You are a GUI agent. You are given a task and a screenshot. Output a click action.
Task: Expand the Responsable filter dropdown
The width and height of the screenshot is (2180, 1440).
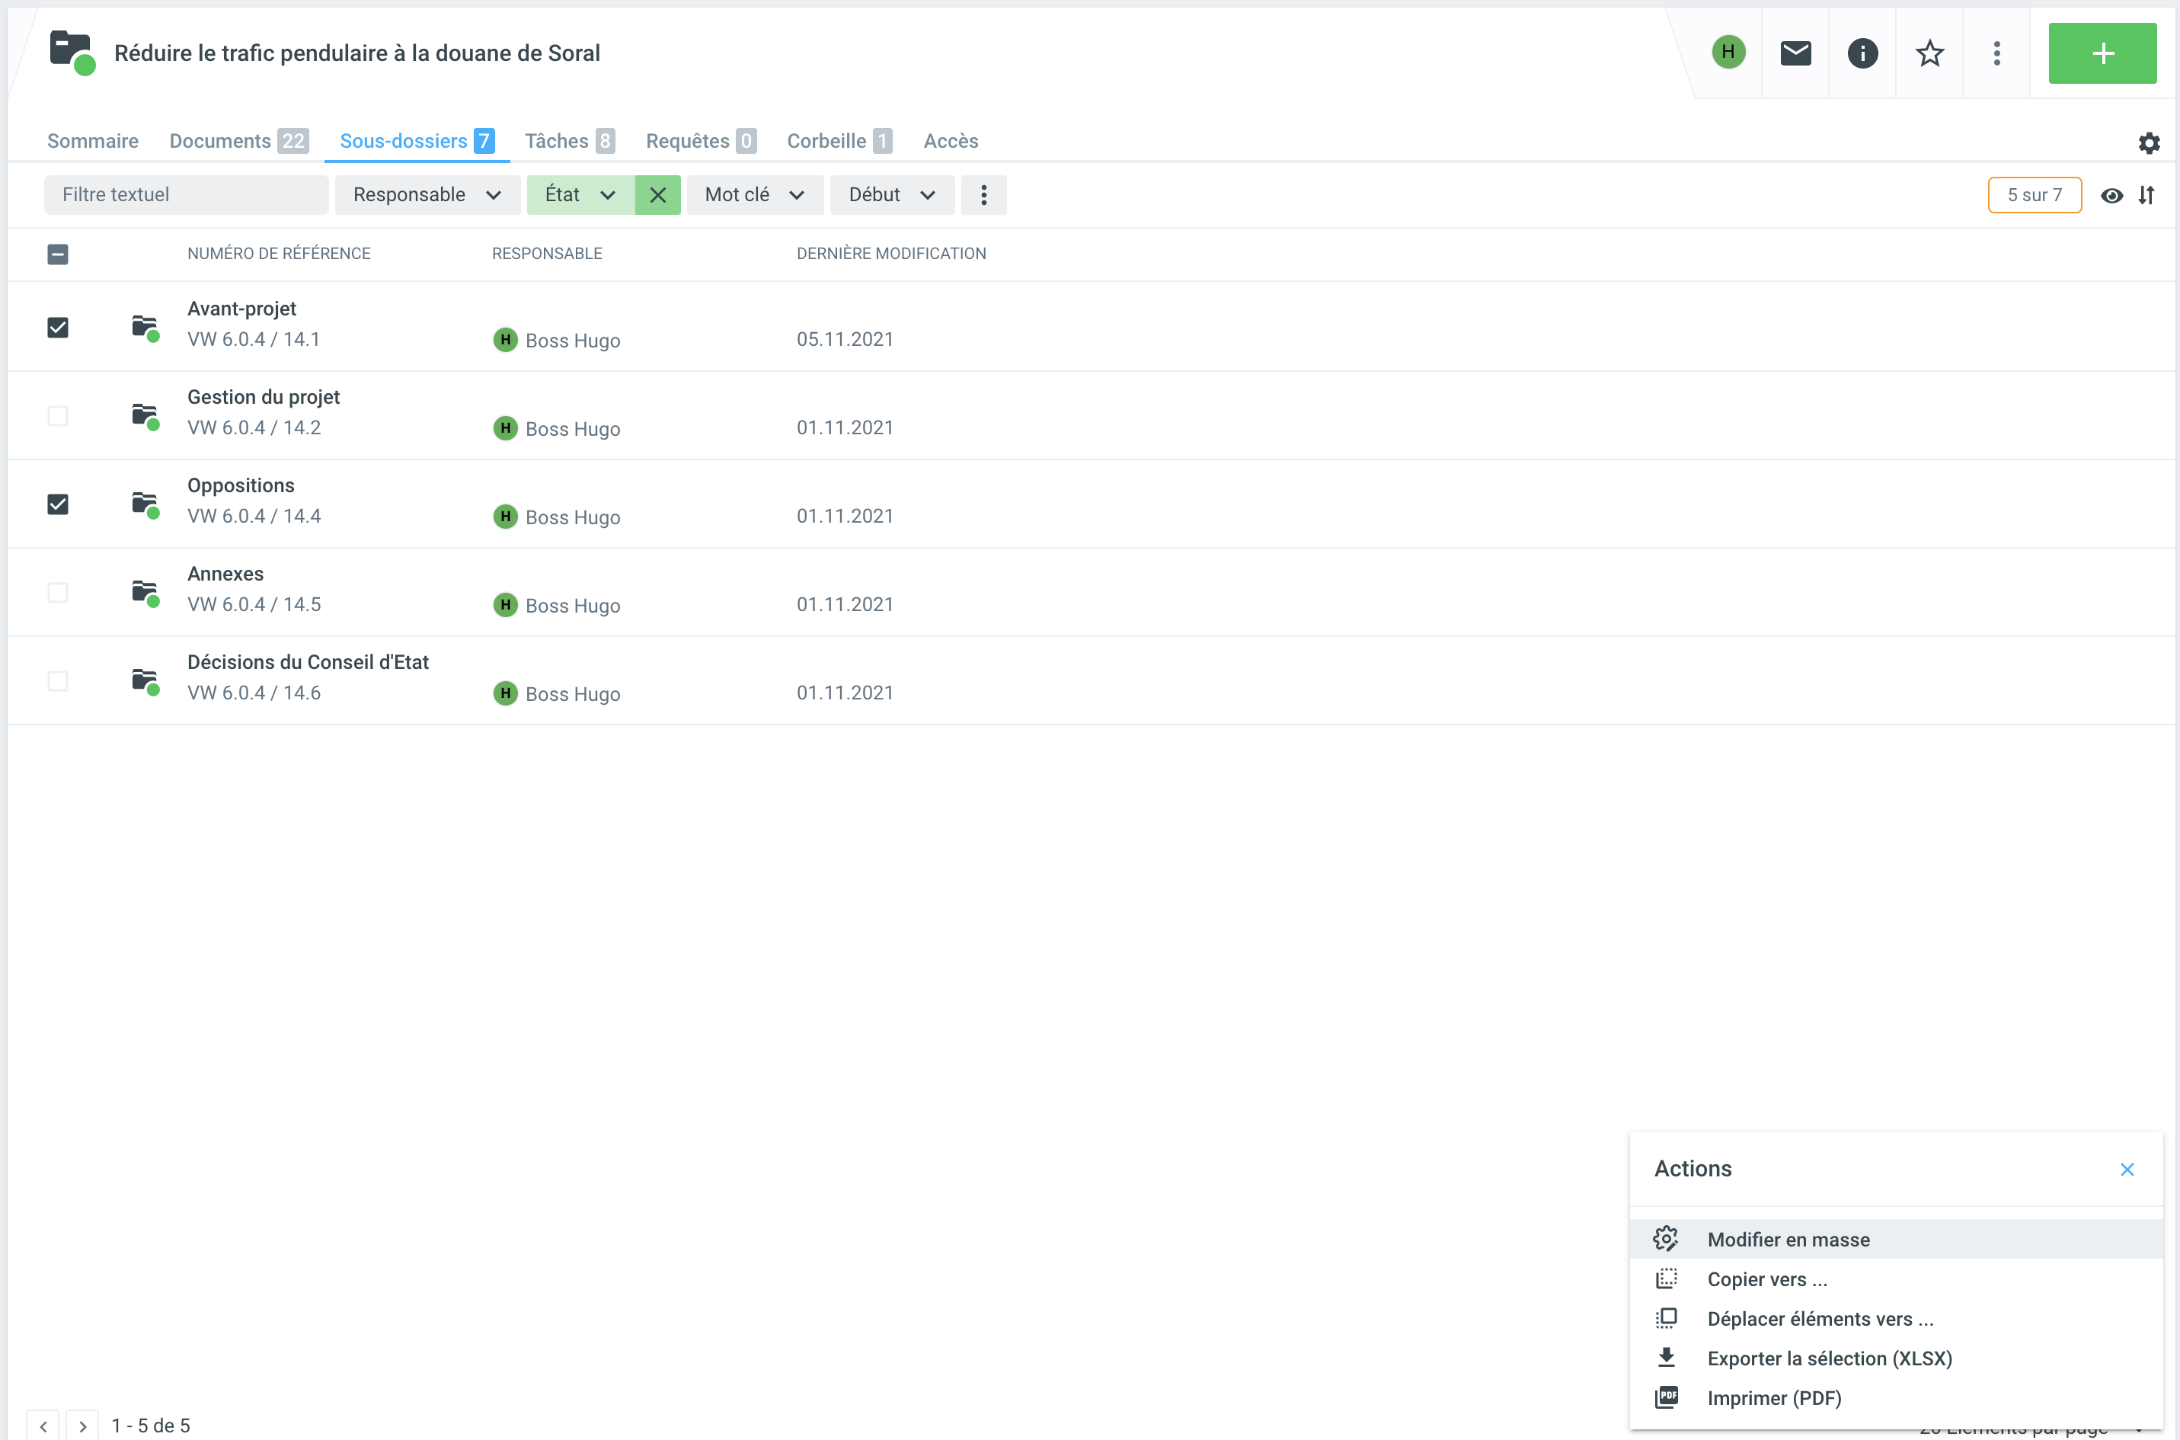click(427, 195)
